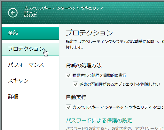Toggle the 感染の可能性があるオブジェクトを削除しない checkbox
The width and height of the screenshot is (164, 130).
click(x=75, y=84)
